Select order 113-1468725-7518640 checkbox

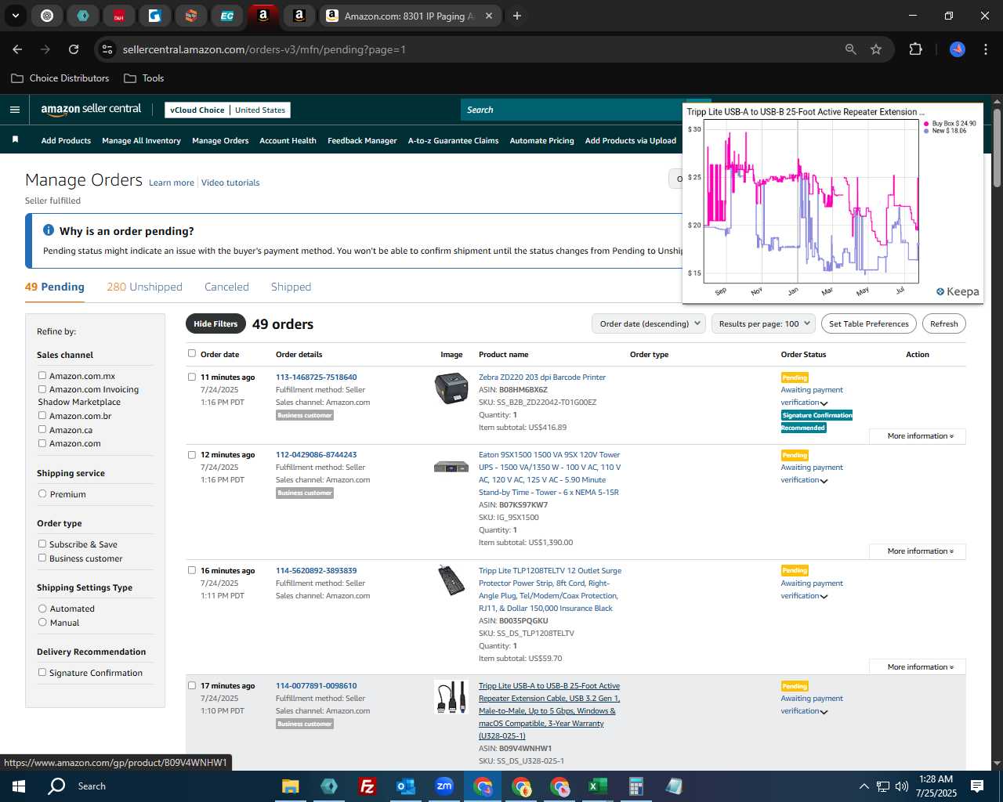192,377
